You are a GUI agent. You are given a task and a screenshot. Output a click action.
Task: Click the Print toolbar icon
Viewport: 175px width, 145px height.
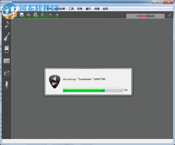tap(35, 15)
